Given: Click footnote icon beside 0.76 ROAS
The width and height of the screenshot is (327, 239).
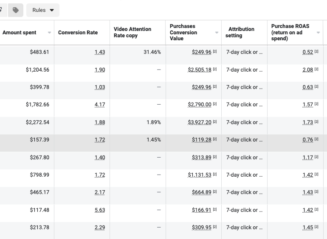Looking at the screenshot, I should pyautogui.click(x=316, y=140).
